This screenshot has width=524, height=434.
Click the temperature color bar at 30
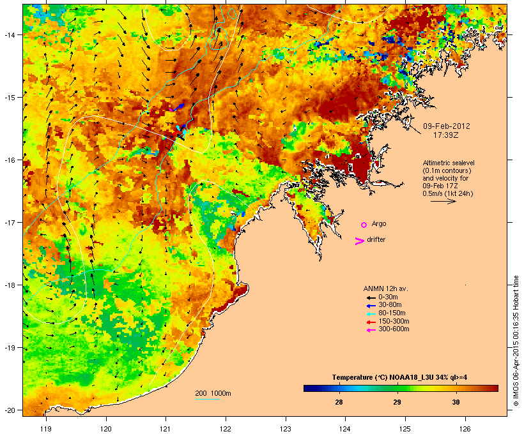click(x=456, y=388)
